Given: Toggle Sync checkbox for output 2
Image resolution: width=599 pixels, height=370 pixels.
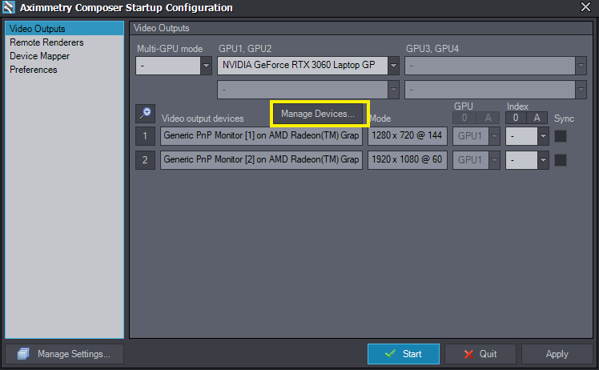Looking at the screenshot, I should coord(561,160).
